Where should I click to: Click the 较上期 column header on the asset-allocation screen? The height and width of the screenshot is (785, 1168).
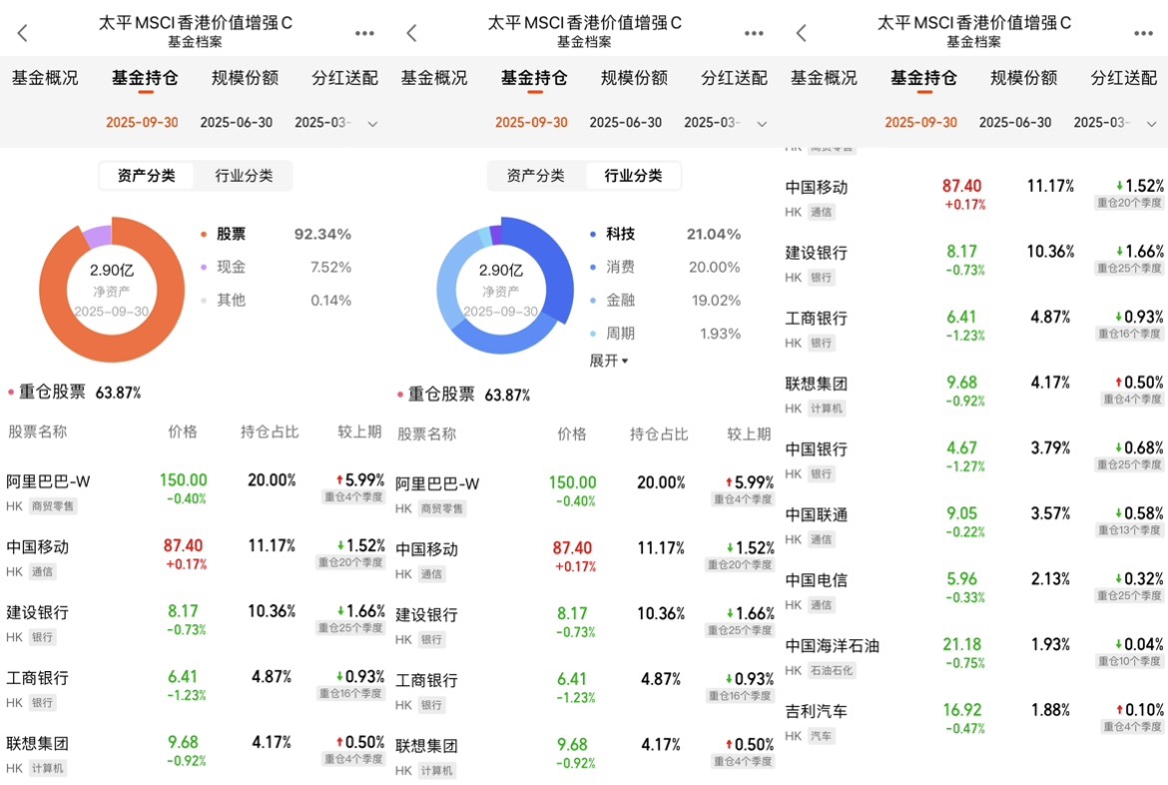click(x=359, y=431)
